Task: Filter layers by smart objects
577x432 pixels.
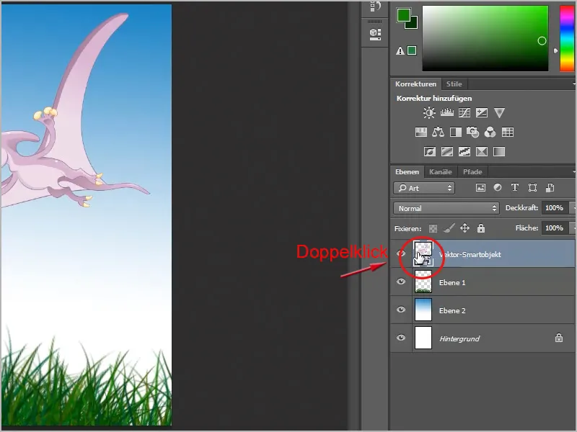Action: (550, 188)
